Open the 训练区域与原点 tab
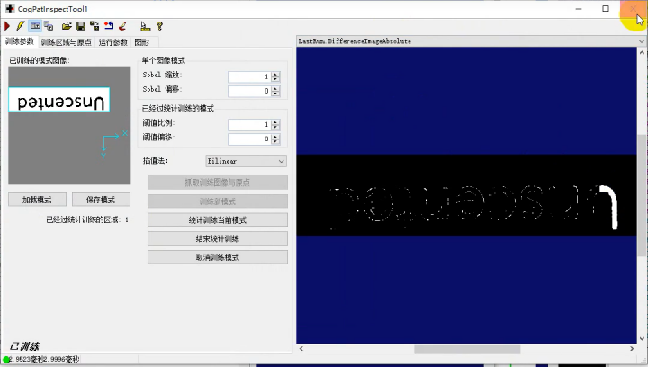 click(67, 42)
